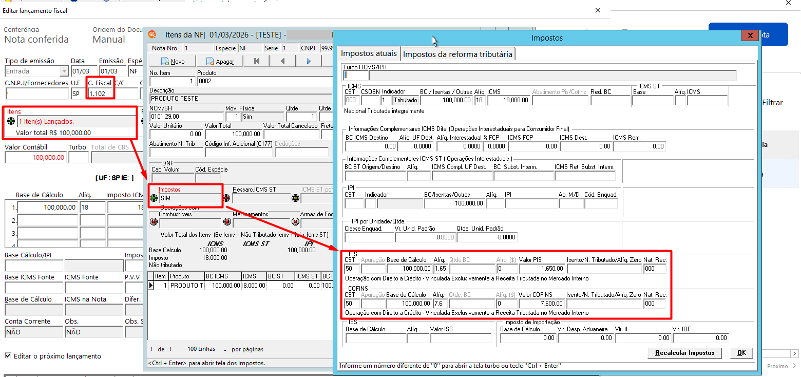
Task: Click Valor COFINS field 7,600.00
Action: [x=541, y=304]
